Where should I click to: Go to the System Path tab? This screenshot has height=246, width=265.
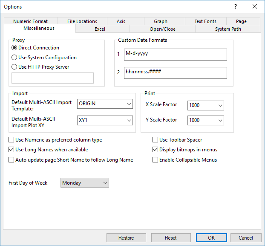[x=228, y=29]
